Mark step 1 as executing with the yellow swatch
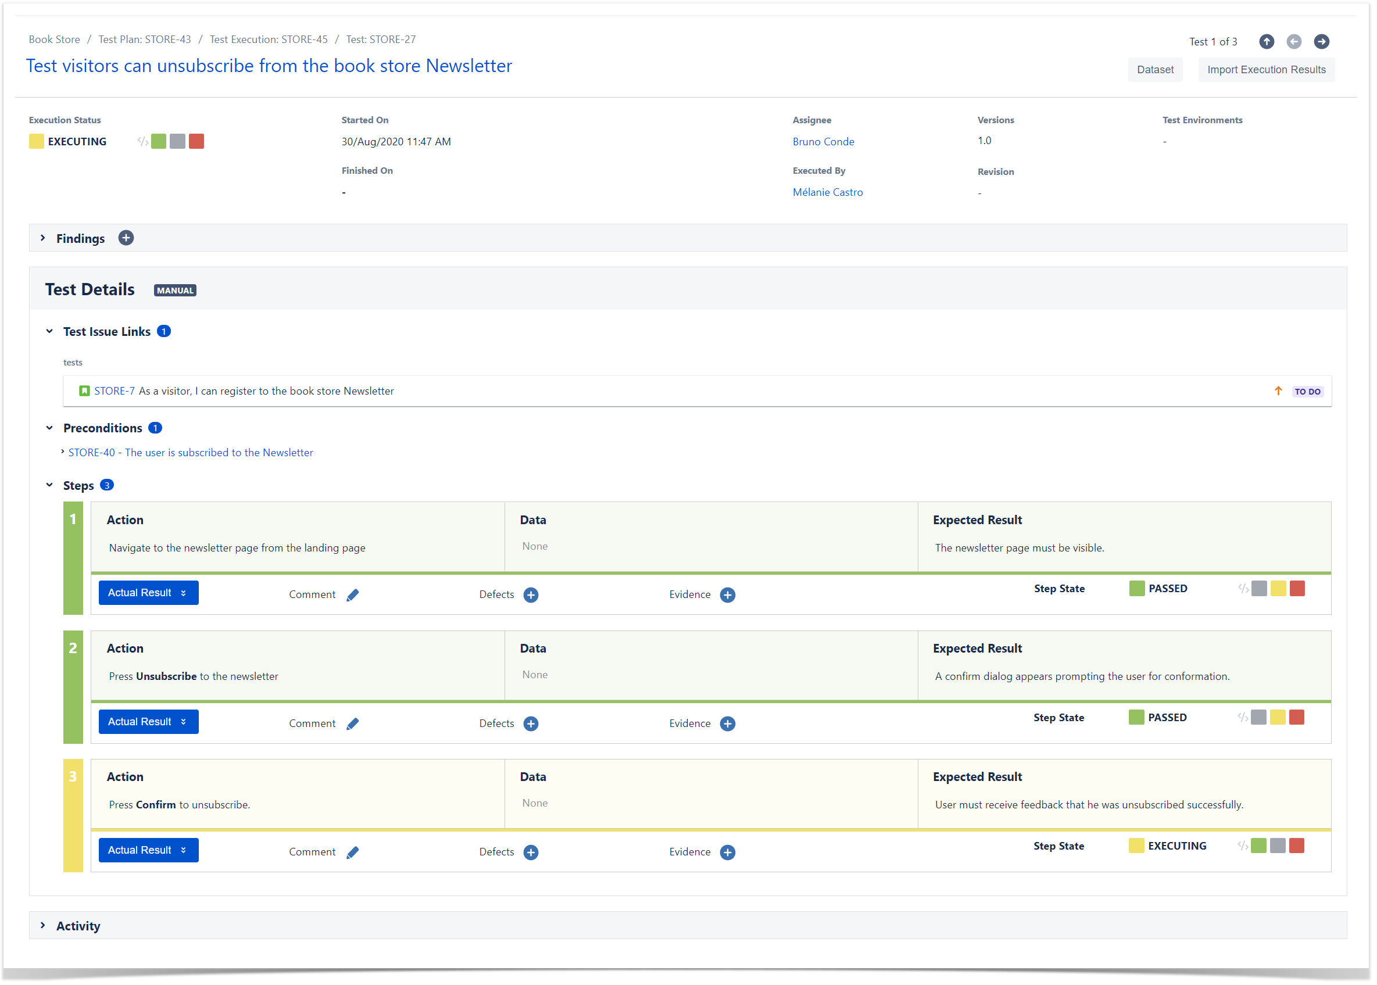 1278,588
